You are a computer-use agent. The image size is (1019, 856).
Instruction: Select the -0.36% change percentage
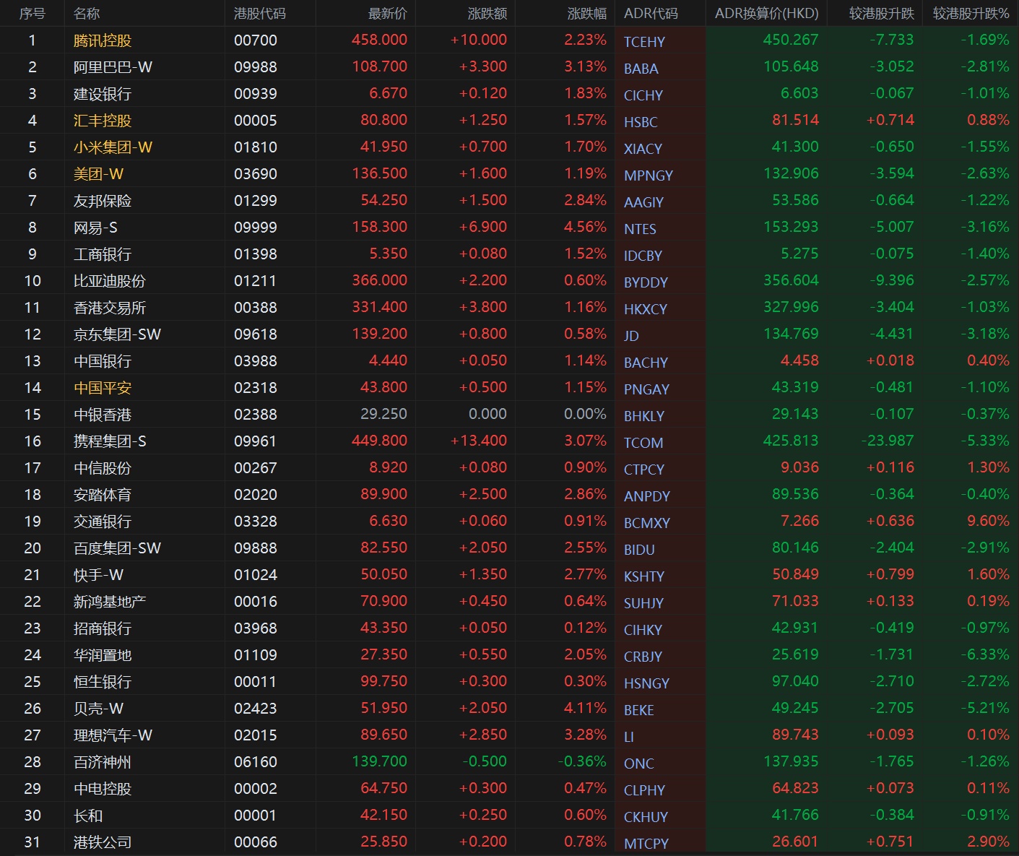tap(582, 761)
